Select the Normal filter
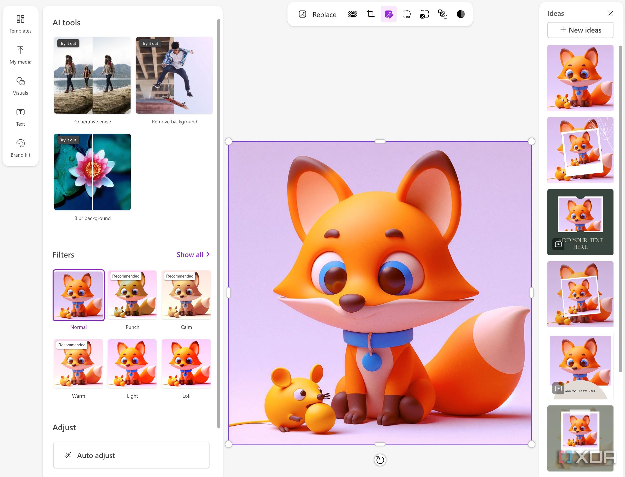 pos(78,295)
